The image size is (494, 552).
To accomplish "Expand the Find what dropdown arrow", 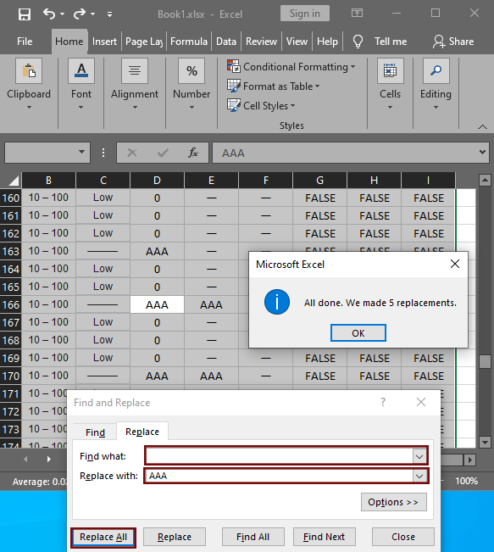I will point(419,456).
